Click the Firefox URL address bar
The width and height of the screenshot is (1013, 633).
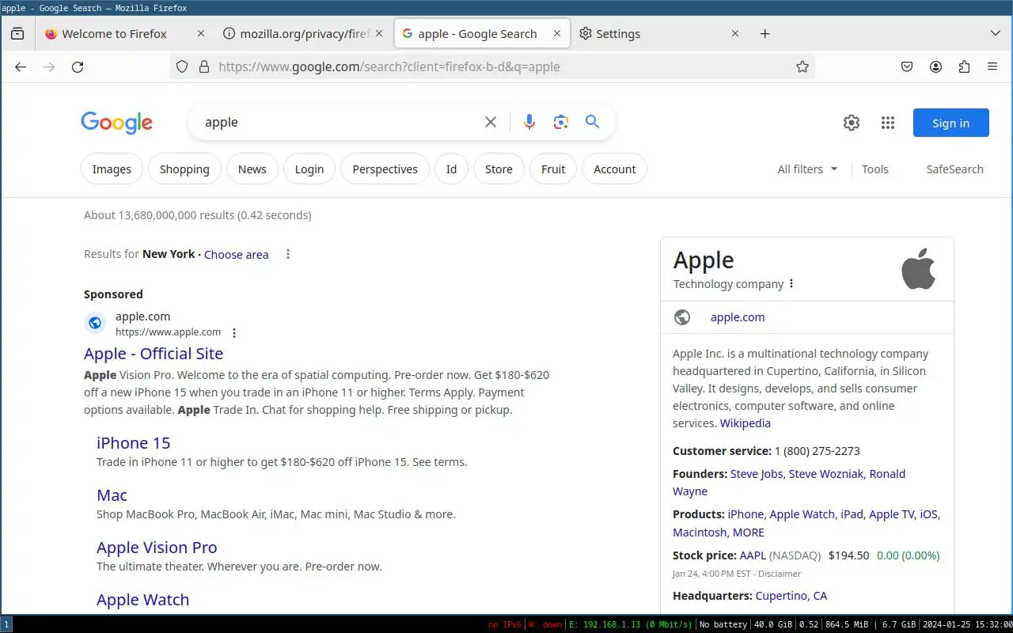tap(492, 67)
